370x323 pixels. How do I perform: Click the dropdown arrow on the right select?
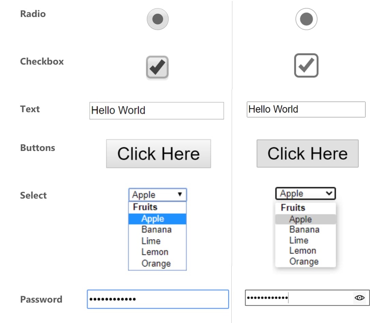pyautogui.click(x=329, y=193)
